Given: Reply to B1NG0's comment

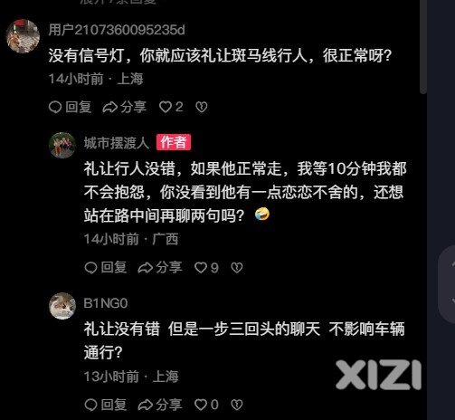Looking at the screenshot, I should click(x=105, y=405).
